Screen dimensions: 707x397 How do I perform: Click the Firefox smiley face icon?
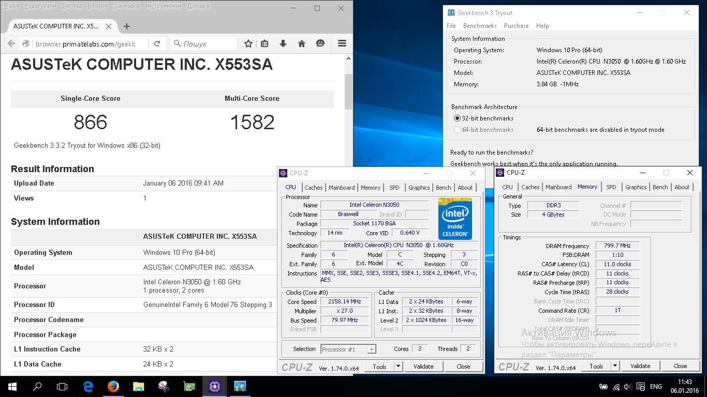pos(320,44)
